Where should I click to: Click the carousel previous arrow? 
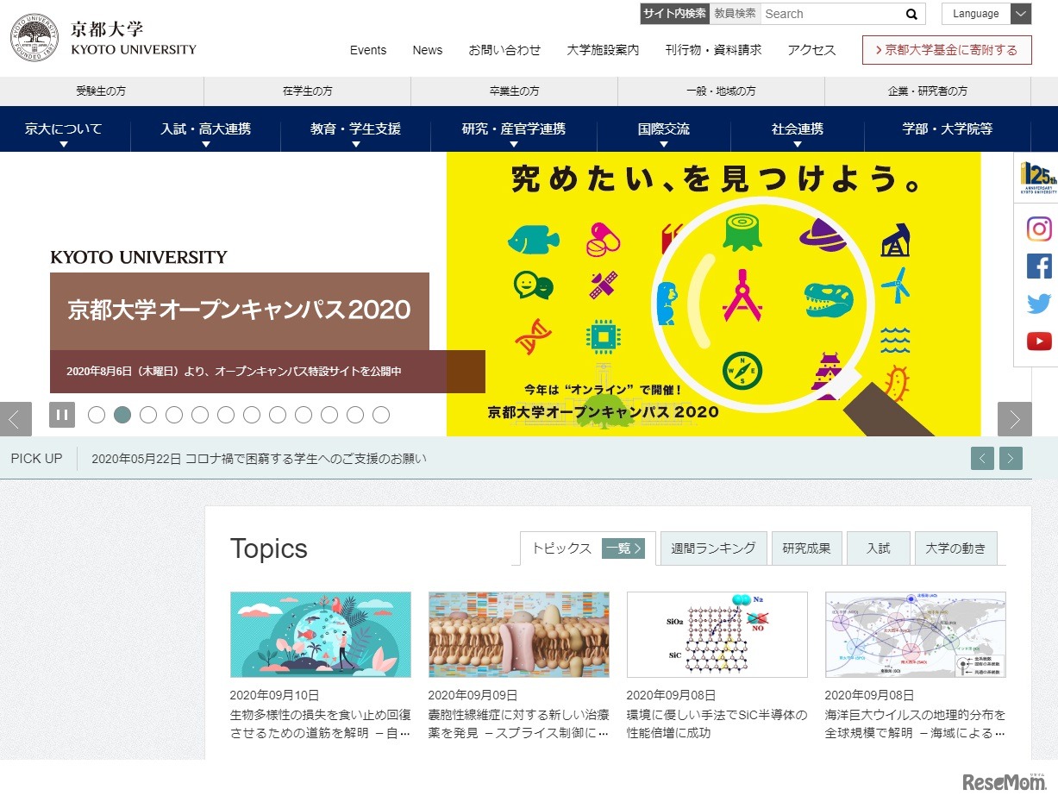15,419
